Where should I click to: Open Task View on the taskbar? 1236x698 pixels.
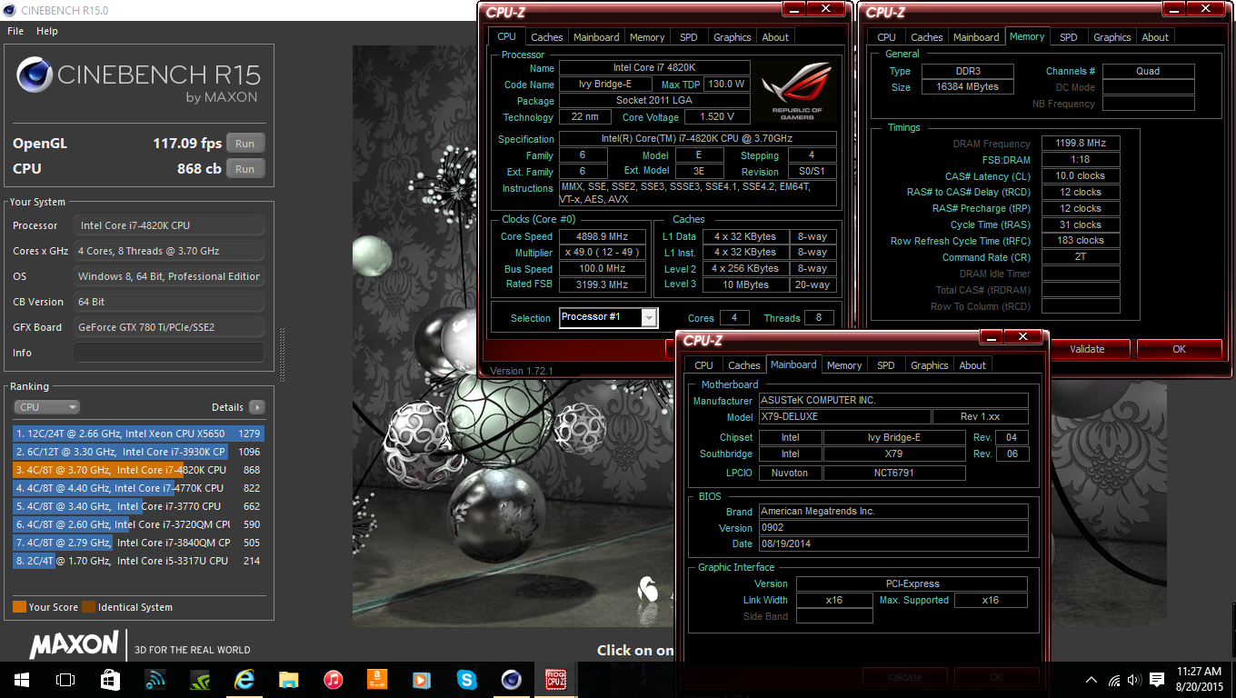[65, 680]
